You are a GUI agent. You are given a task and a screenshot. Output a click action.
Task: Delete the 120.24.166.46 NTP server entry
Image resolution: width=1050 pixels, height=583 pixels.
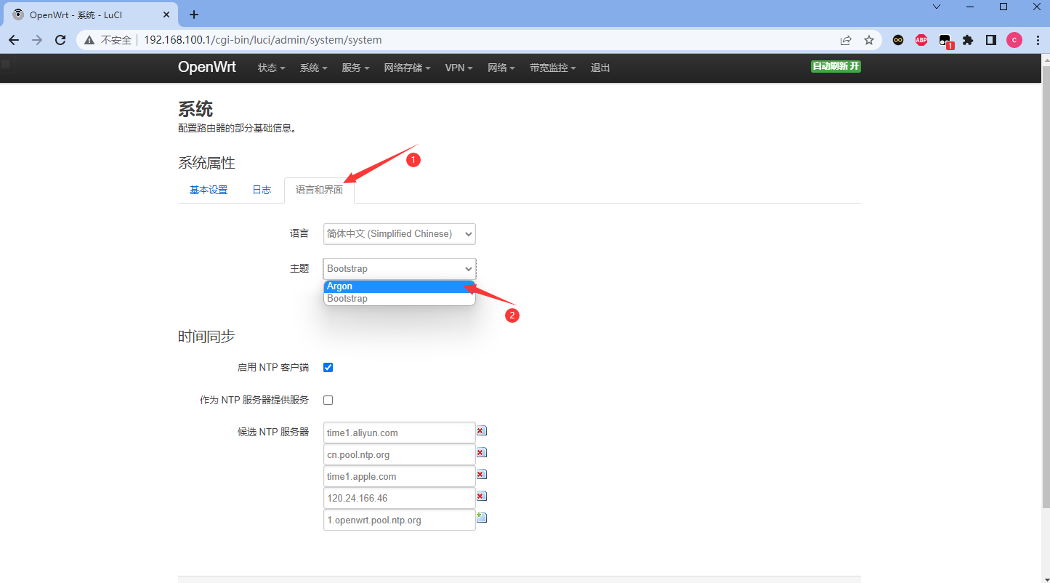[x=481, y=496]
